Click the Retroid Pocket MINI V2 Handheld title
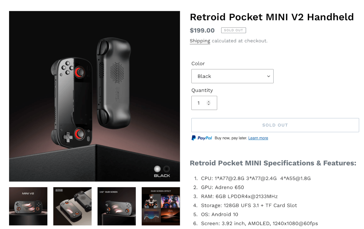The height and width of the screenshot is (229, 364). (272, 17)
